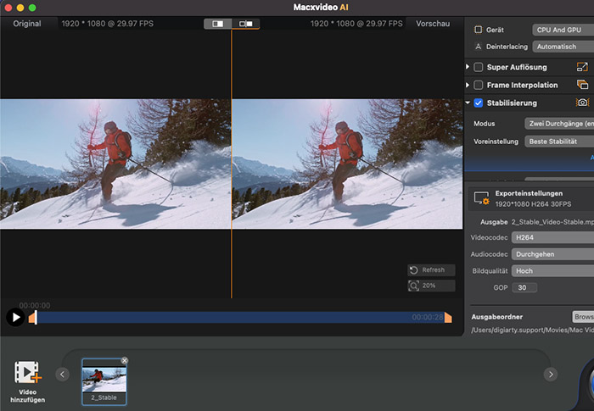This screenshot has height=411, width=594.
Task: Enable the Super Auflösung checkbox
Action: click(x=479, y=67)
